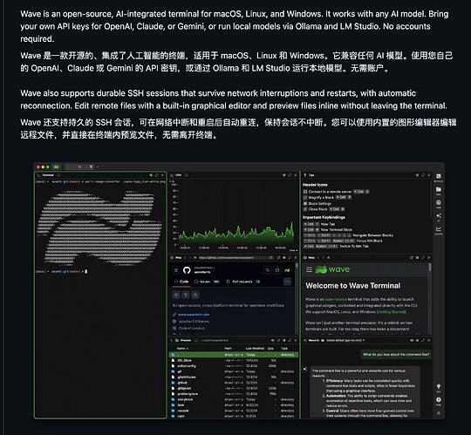Open the .storybook directory row

pos(234,399)
